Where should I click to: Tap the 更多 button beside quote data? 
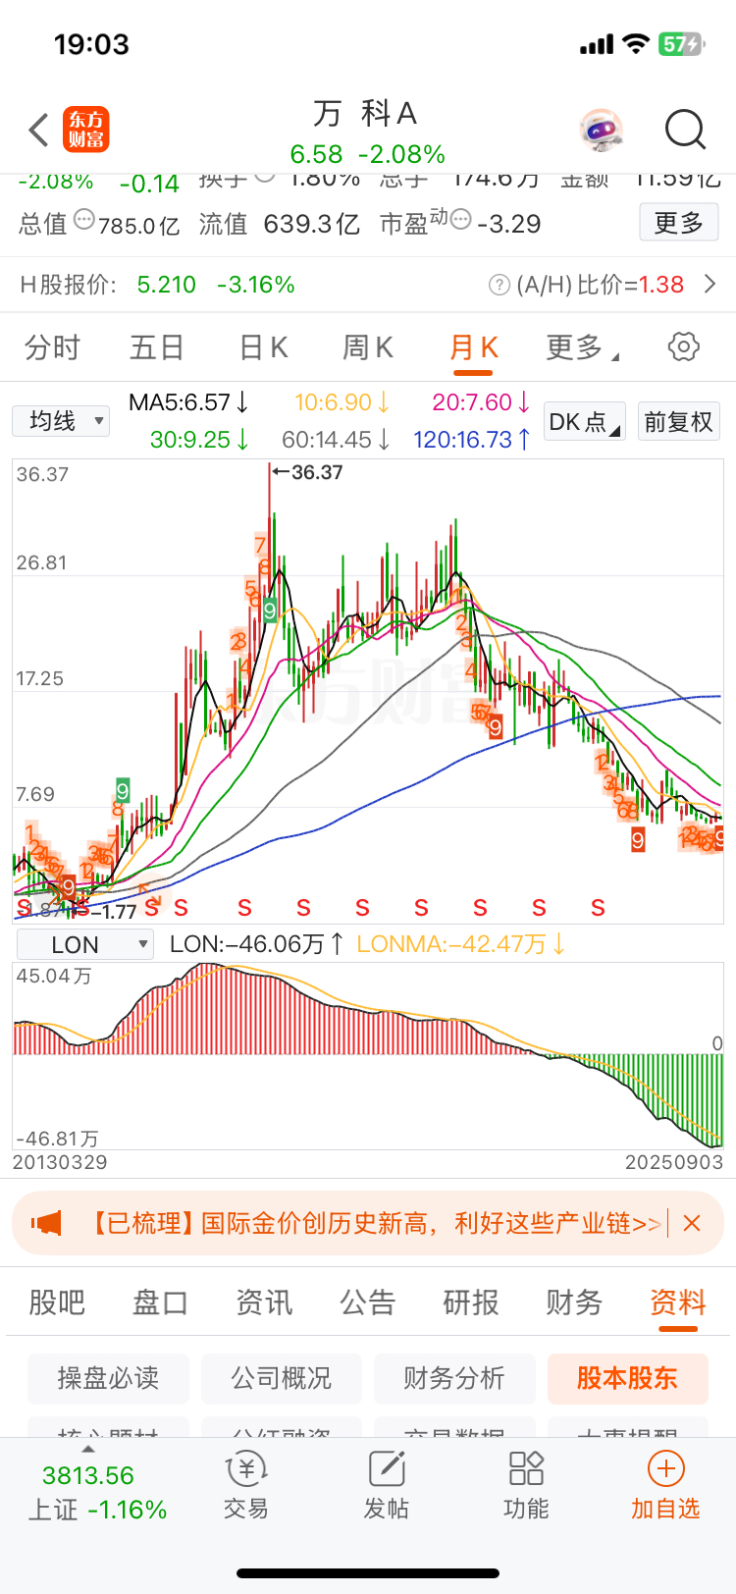679,222
